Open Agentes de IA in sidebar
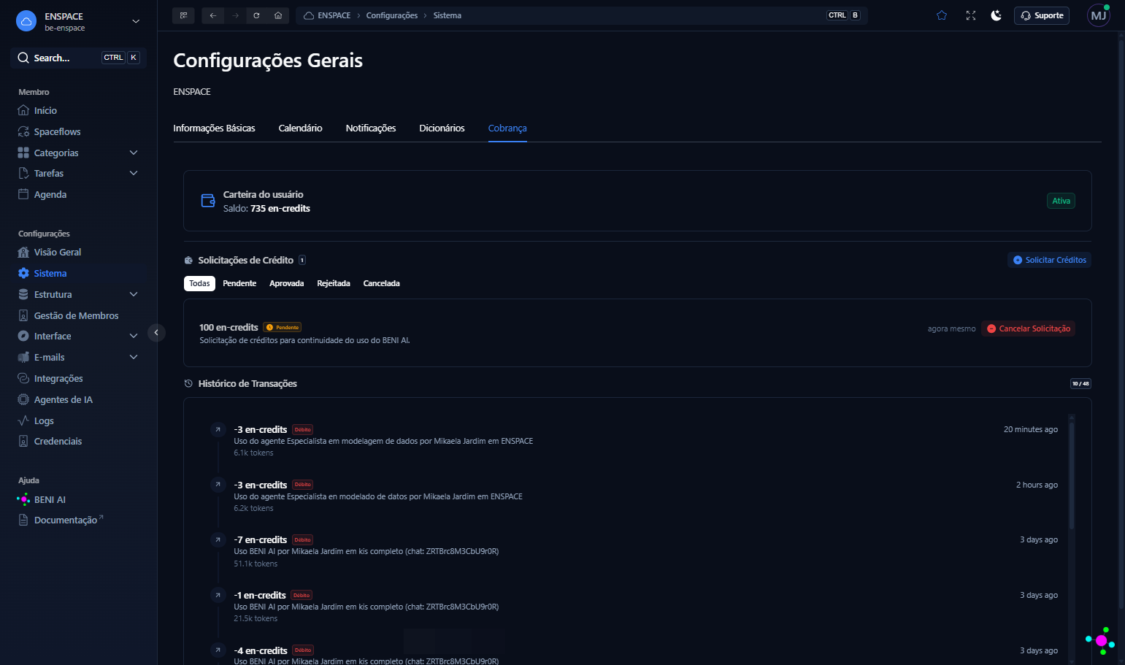The image size is (1125, 665). tap(63, 399)
